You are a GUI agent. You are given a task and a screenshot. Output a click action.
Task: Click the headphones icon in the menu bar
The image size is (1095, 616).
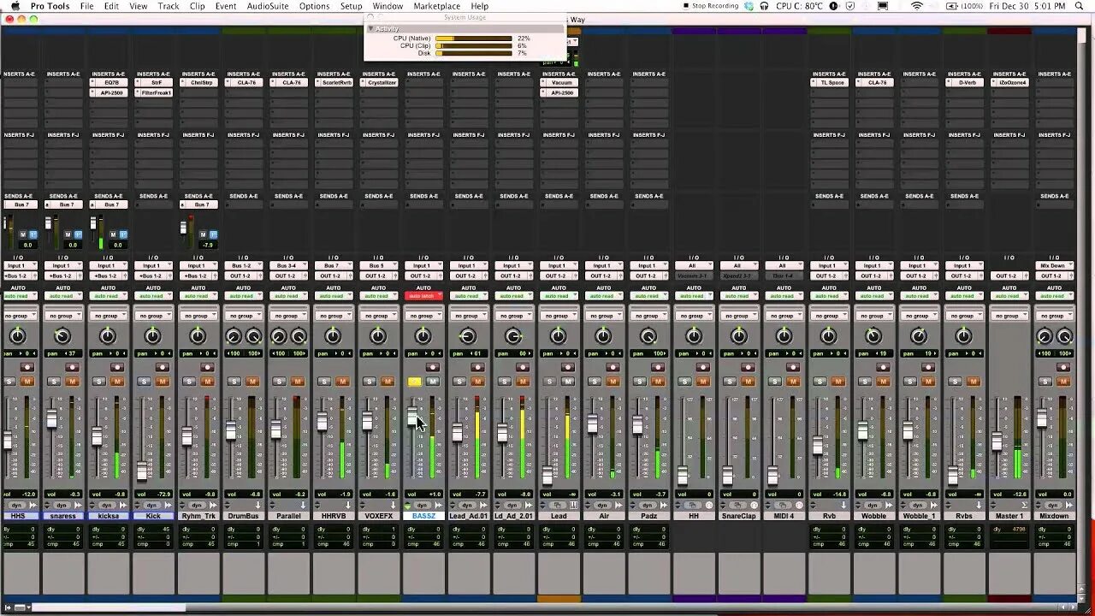764,6
